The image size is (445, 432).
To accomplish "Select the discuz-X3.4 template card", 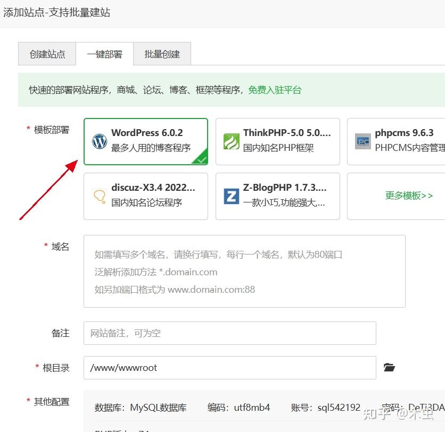I will coord(146,196).
